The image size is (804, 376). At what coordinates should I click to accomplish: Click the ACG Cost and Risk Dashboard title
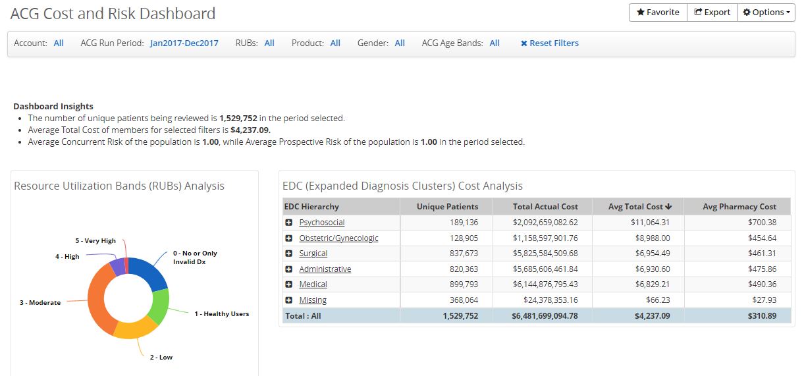(113, 13)
